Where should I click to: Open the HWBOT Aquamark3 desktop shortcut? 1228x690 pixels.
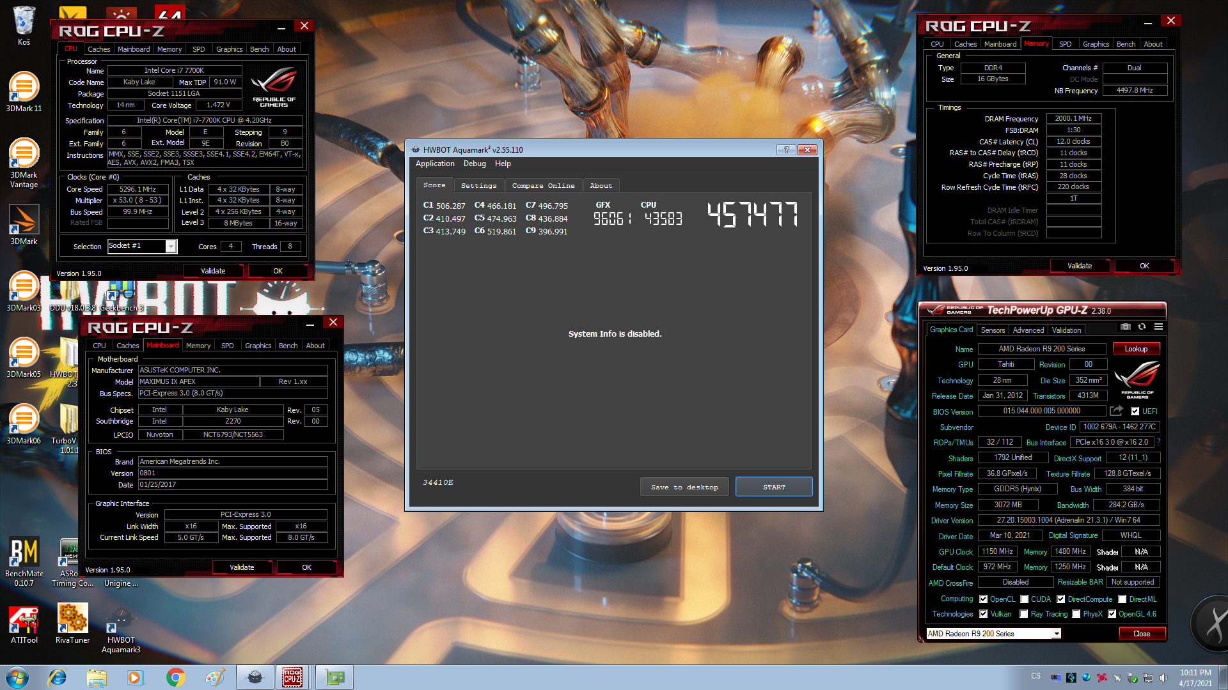click(121, 629)
